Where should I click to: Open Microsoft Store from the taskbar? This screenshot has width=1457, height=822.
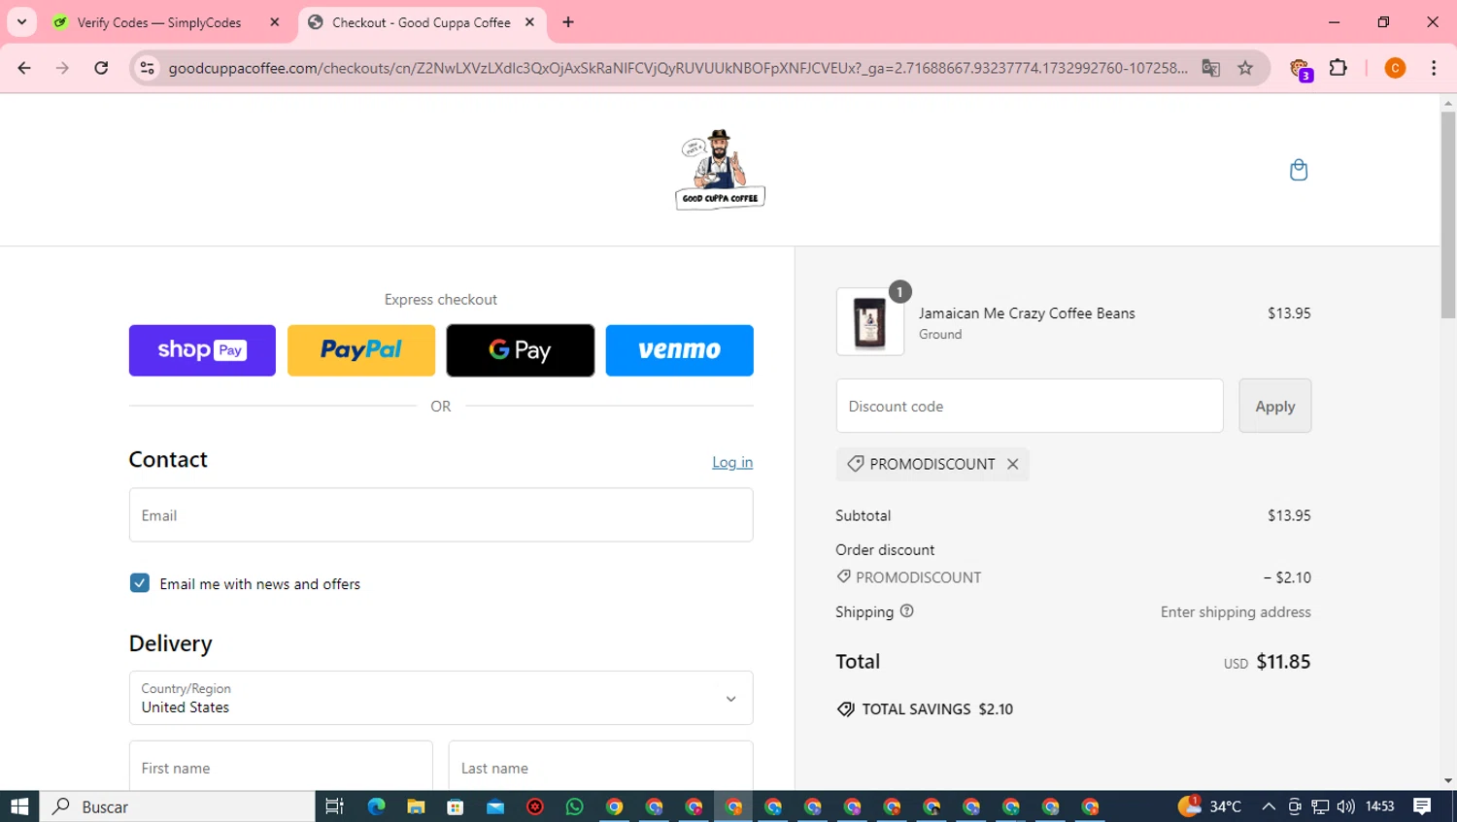456,806
